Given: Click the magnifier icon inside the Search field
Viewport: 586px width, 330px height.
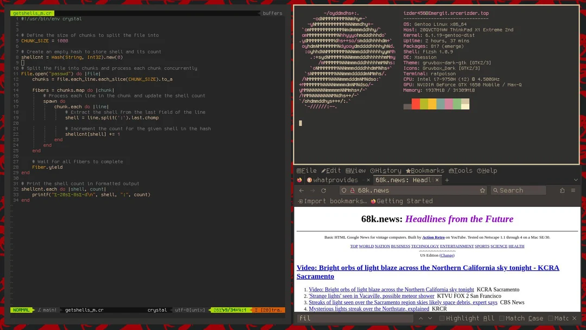Looking at the screenshot, I should pos(495,190).
